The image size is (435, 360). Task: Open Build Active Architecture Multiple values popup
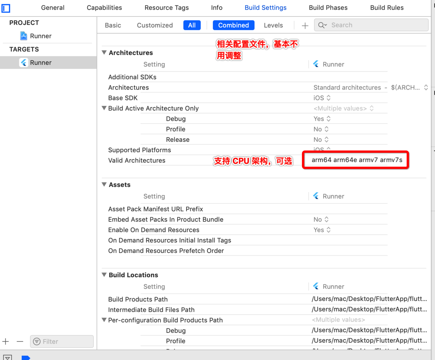[x=343, y=108]
